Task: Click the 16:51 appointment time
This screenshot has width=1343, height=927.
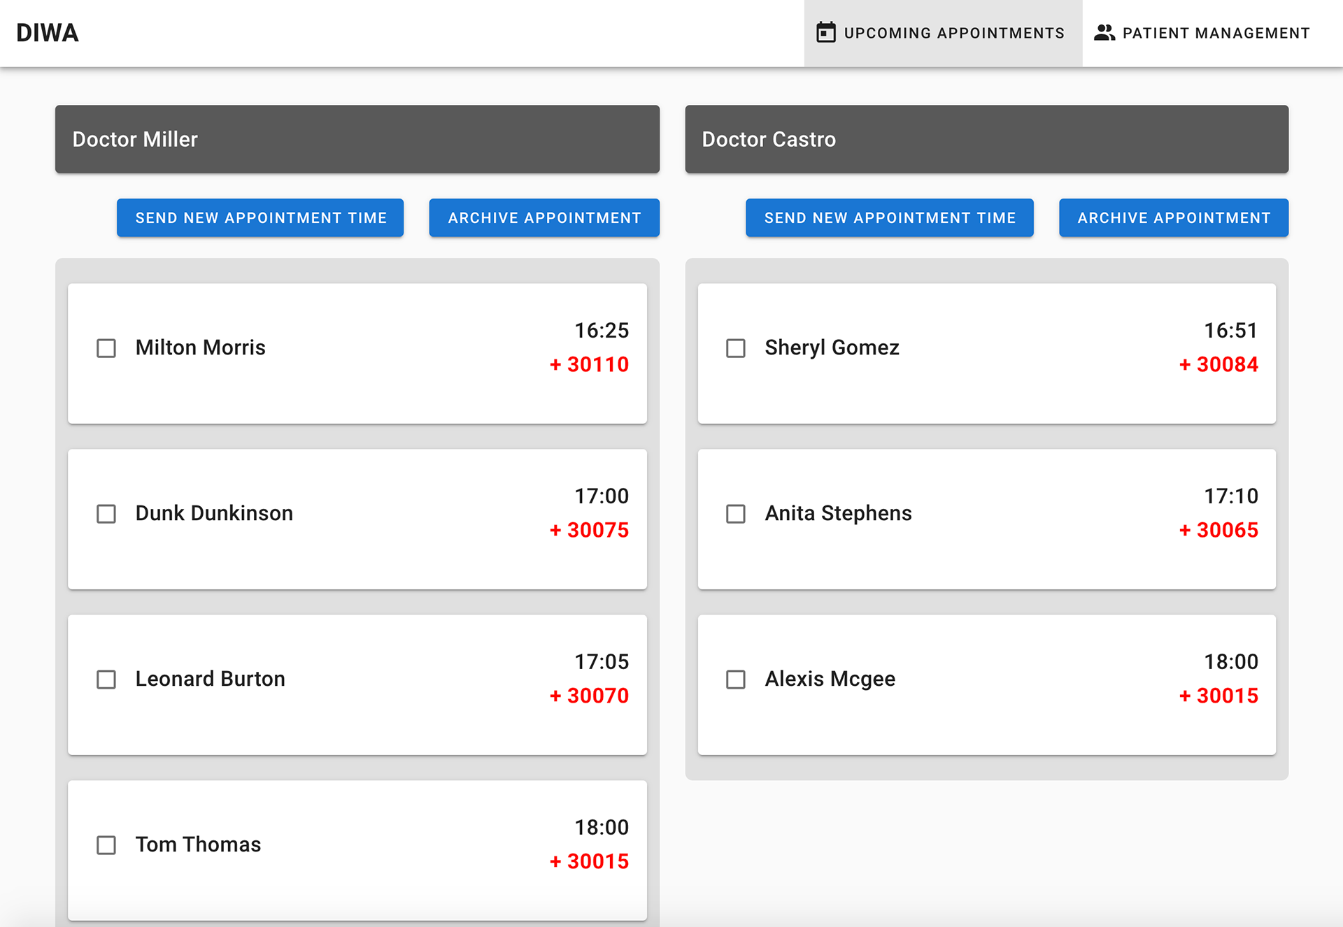Action: (1231, 330)
